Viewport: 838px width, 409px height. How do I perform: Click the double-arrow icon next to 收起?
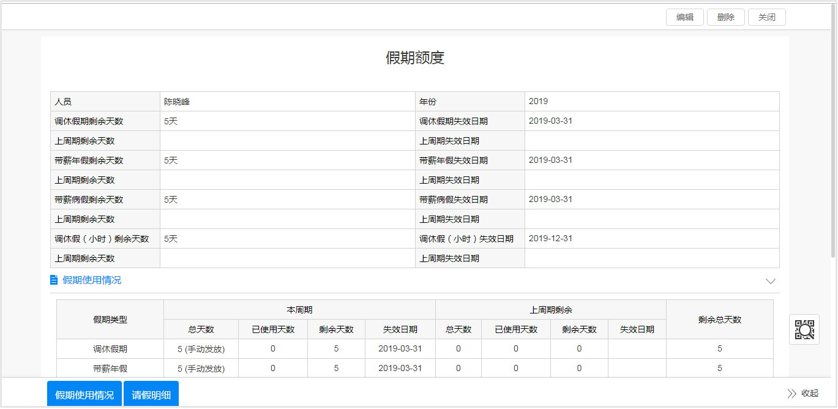pos(792,393)
